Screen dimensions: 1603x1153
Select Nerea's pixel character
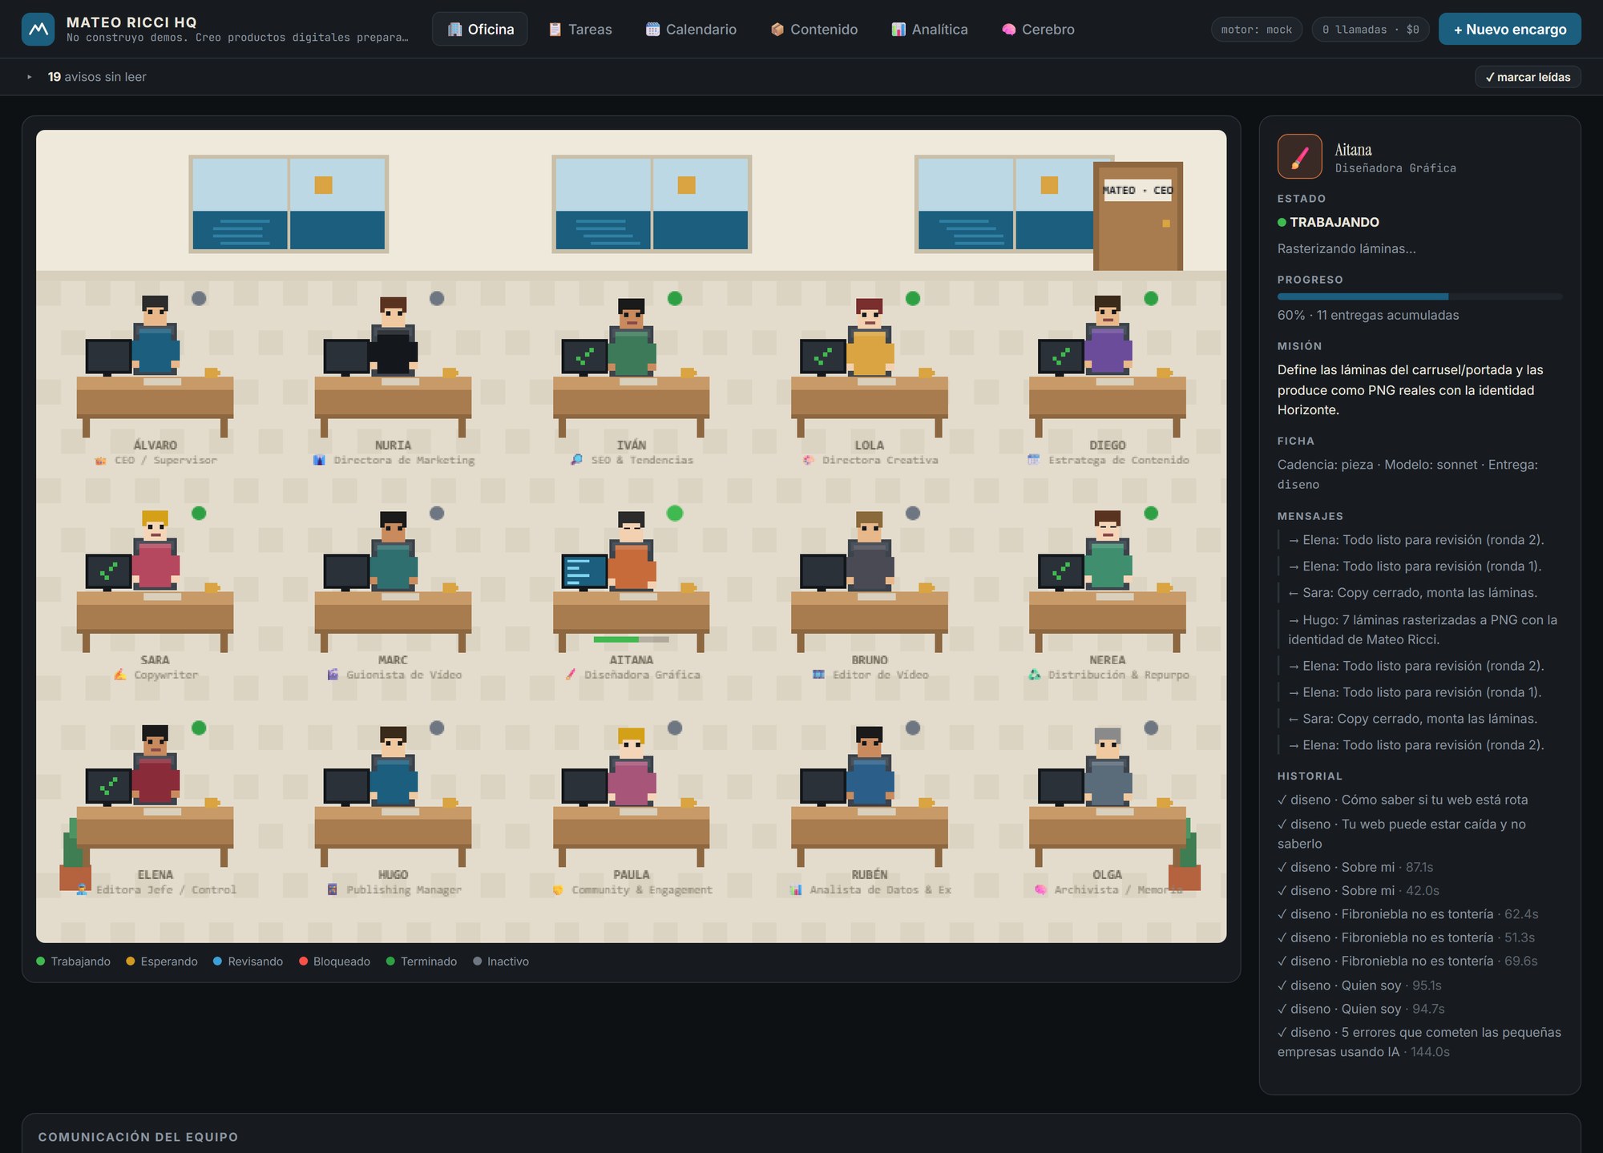pos(1108,550)
